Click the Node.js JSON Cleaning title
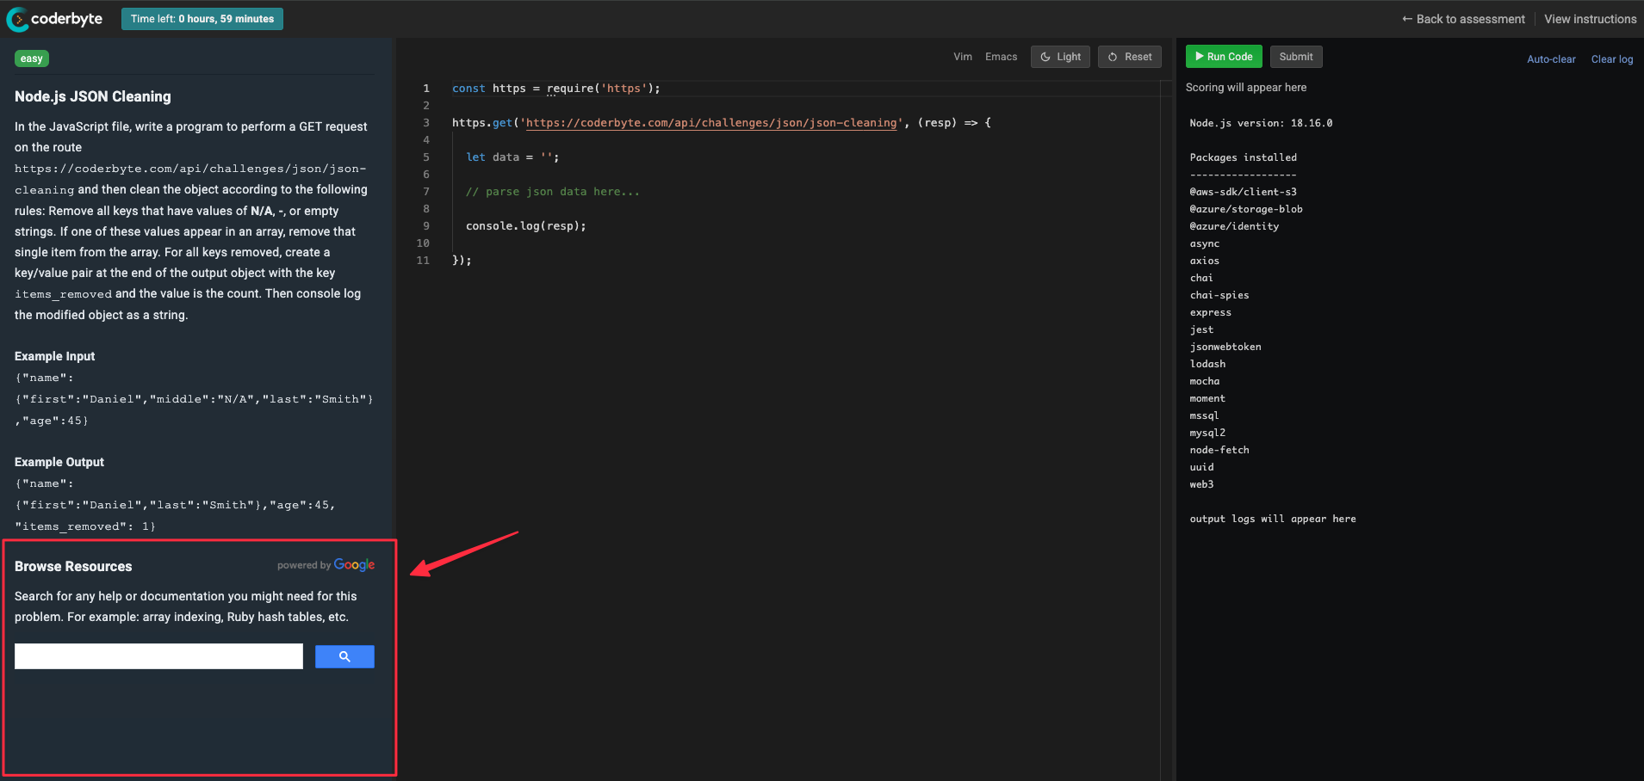This screenshot has width=1644, height=781. coord(93,96)
